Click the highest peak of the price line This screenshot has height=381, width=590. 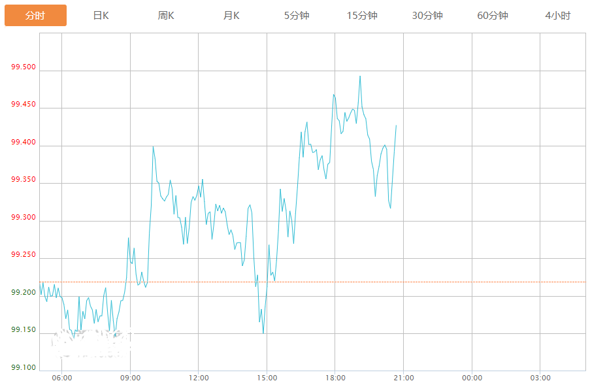(360, 76)
